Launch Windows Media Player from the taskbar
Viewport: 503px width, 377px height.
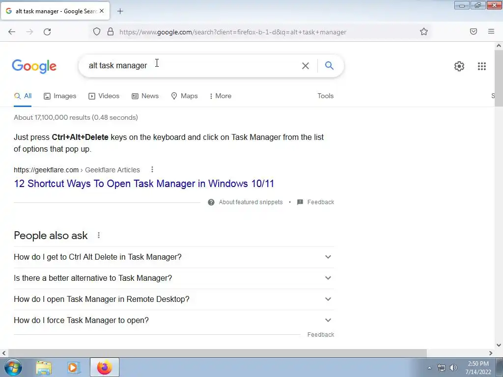pyautogui.click(x=74, y=368)
